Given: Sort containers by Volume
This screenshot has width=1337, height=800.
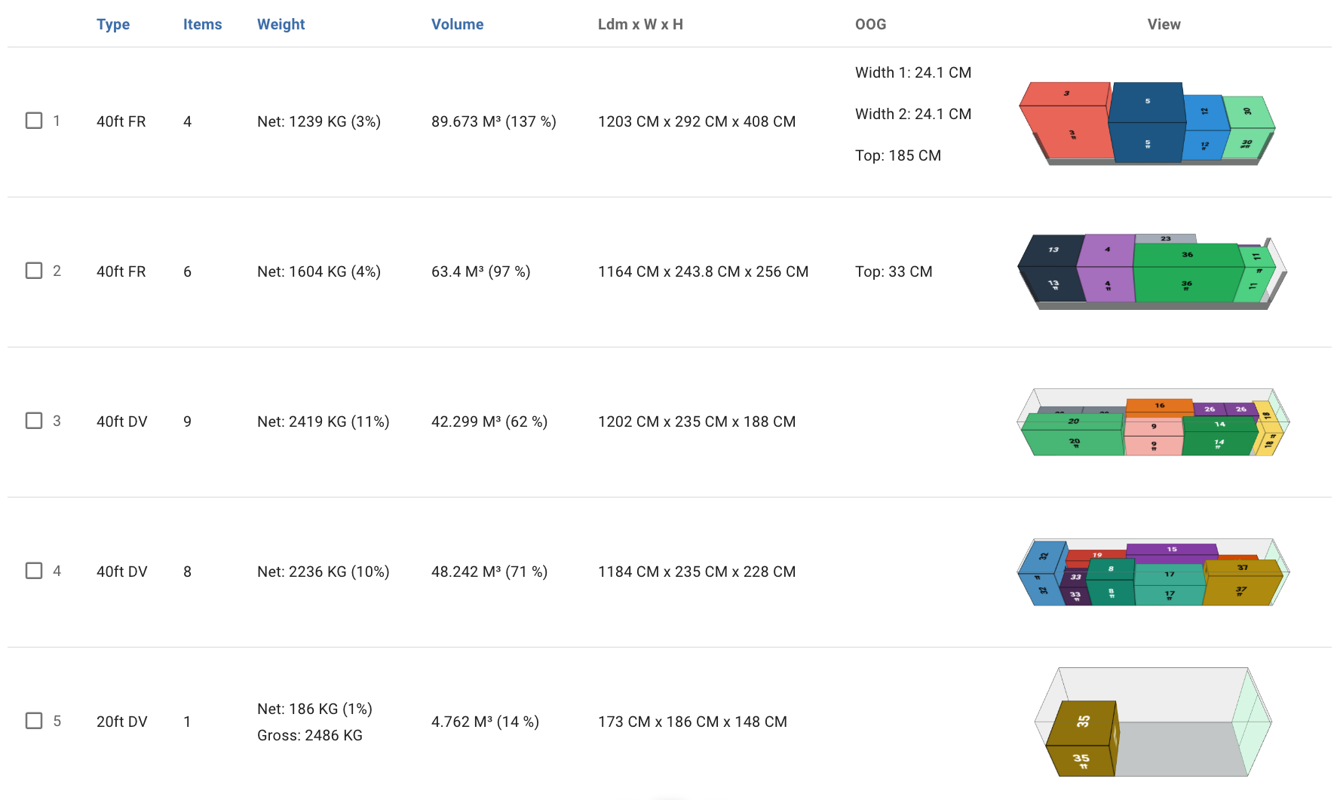Looking at the screenshot, I should 457,24.
